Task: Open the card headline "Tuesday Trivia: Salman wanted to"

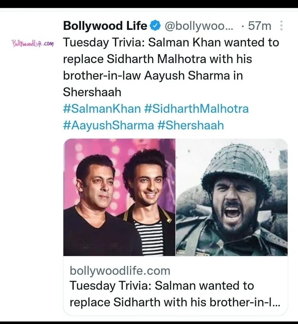Action: pos(162,286)
